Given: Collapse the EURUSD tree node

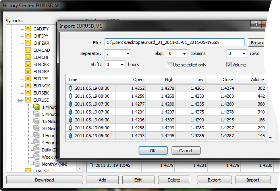Looking at the screenshot, I should point(20,100).
